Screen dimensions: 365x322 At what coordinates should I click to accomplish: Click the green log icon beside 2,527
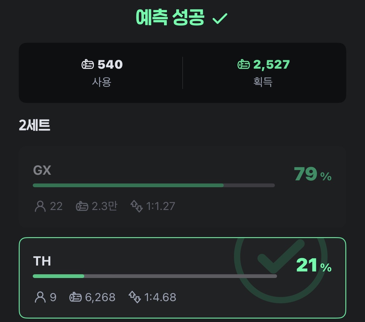pyautogui.click(x=243, y=65)
